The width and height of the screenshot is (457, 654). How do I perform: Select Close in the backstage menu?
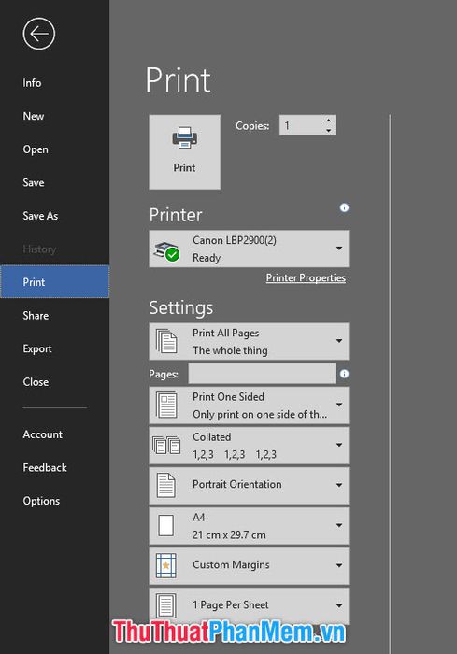click(x=36, y=381)
